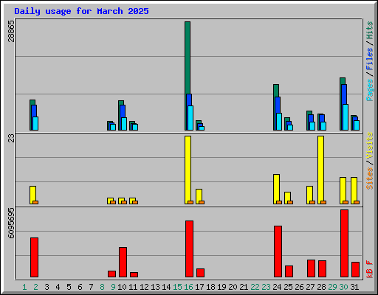Click the green hits bar for day 30
This screenshot has width=378, height=295.
[343, 81]
